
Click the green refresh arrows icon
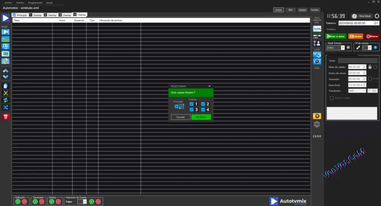(6, 100)
